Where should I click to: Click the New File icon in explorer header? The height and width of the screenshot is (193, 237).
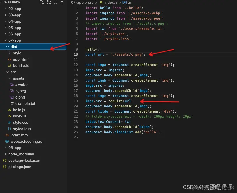(x=42, y=2)
